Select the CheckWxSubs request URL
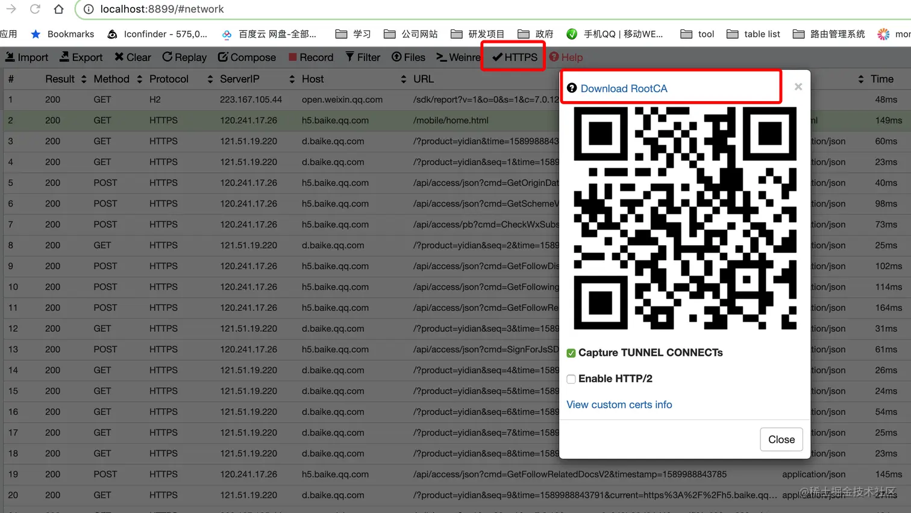Screen dimensions: 911x513 (486, 225)
